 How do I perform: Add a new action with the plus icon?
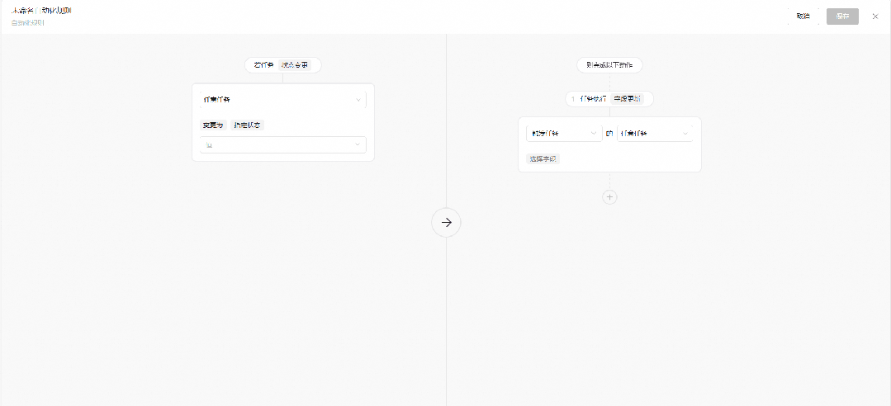coord(609,197)
